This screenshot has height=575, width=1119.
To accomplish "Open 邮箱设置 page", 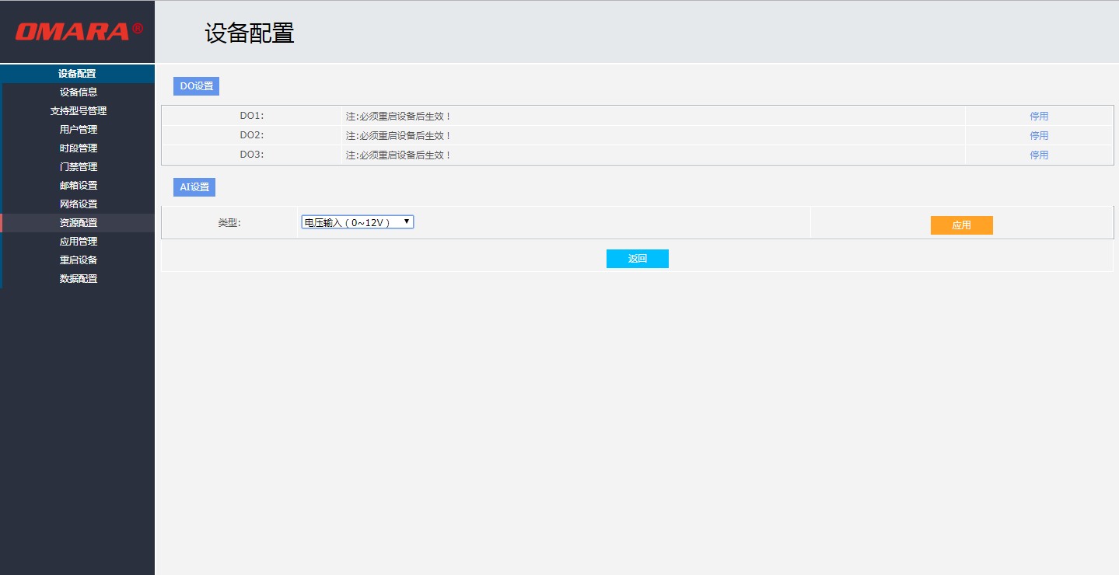I will point(79,186).
